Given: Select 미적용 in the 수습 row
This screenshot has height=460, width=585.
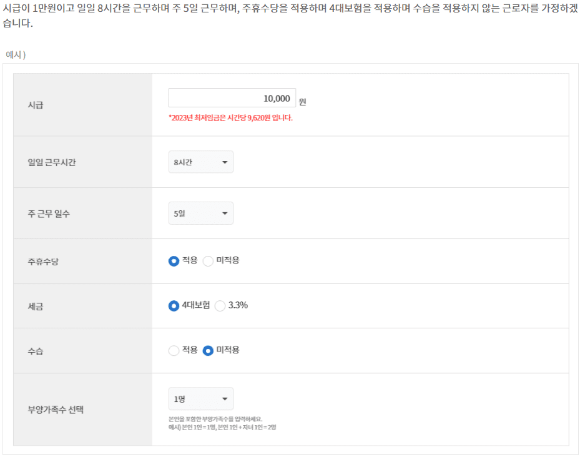Looking at the screenshot, I should (208, 350).
